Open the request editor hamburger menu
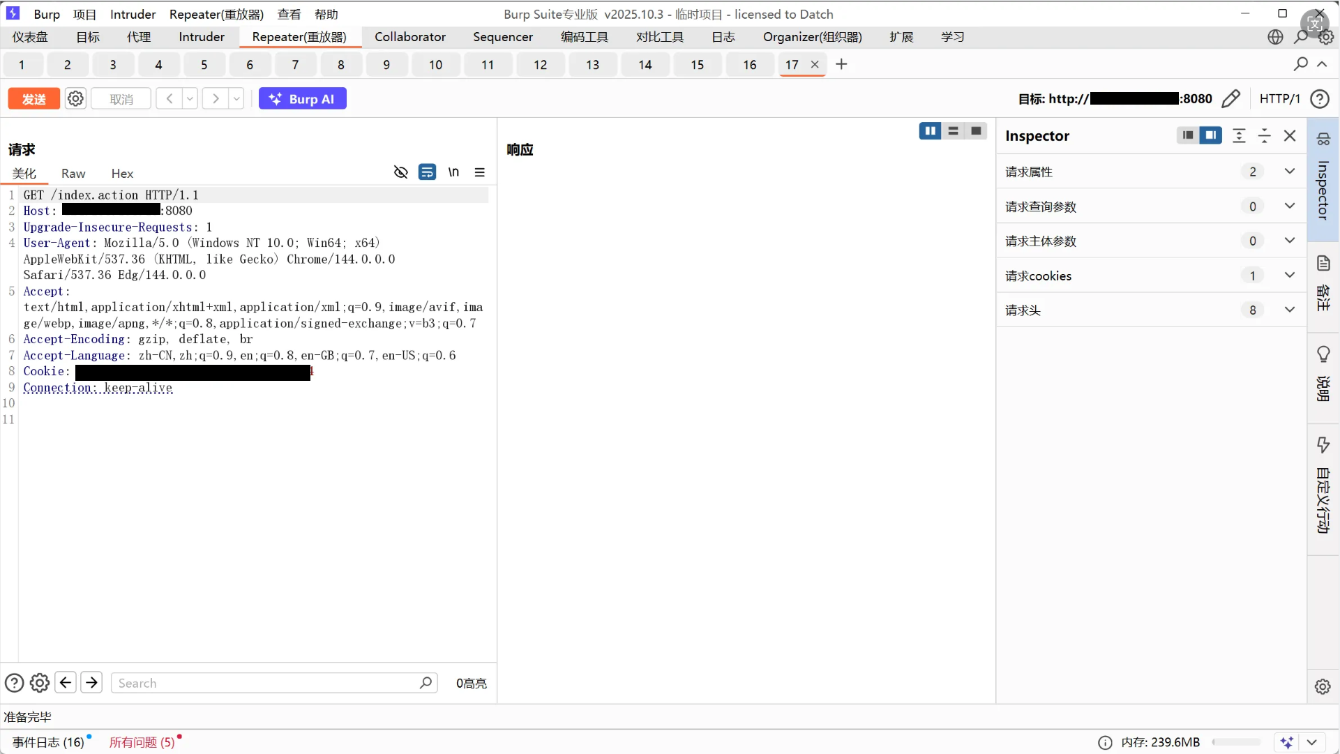 tap(480, 172)
